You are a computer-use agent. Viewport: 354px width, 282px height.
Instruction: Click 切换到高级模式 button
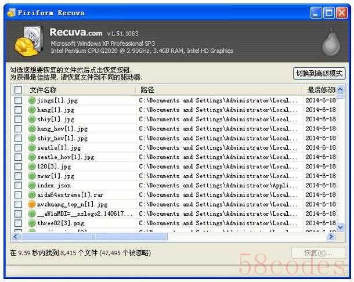(x=319, y=73)
